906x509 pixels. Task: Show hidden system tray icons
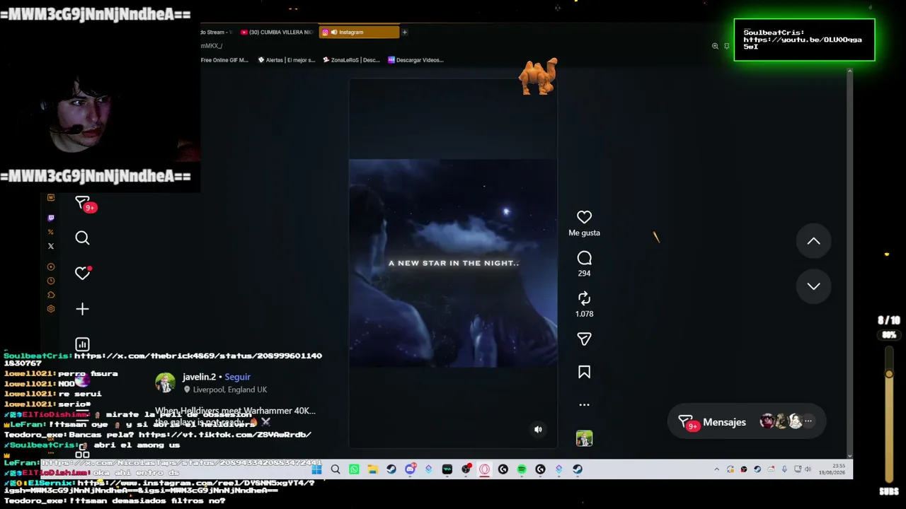(x=716, y=469)
